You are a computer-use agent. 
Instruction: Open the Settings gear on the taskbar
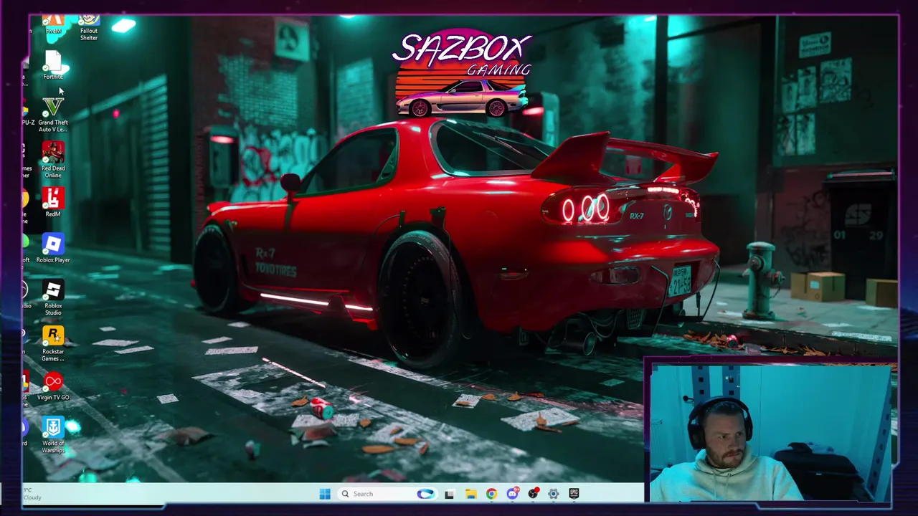coord(554,494)
